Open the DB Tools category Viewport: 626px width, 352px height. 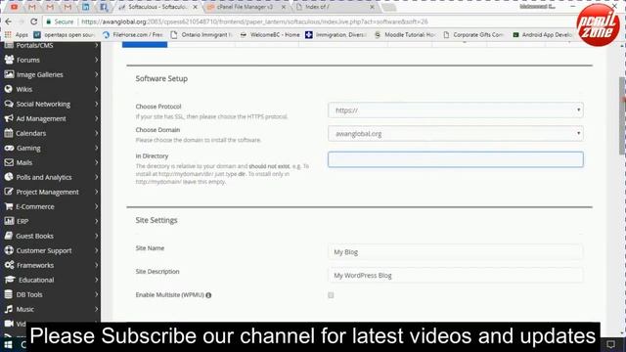[x=50, y=294]
